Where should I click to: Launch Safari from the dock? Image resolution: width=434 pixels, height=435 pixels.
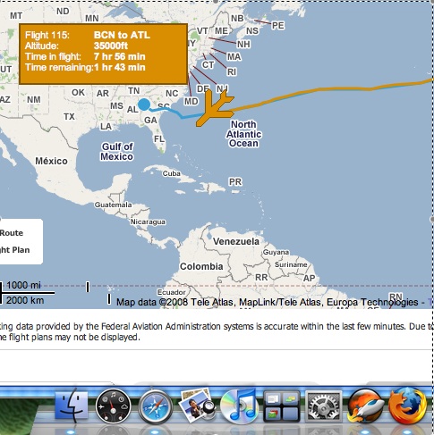pos(155,407)
